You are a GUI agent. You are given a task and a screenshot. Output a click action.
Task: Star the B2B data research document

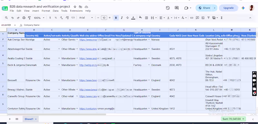75,7
